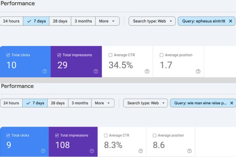Click help icon on Total impressions card showing 29
The image size is (236, 157).
(x=96, y=71)
